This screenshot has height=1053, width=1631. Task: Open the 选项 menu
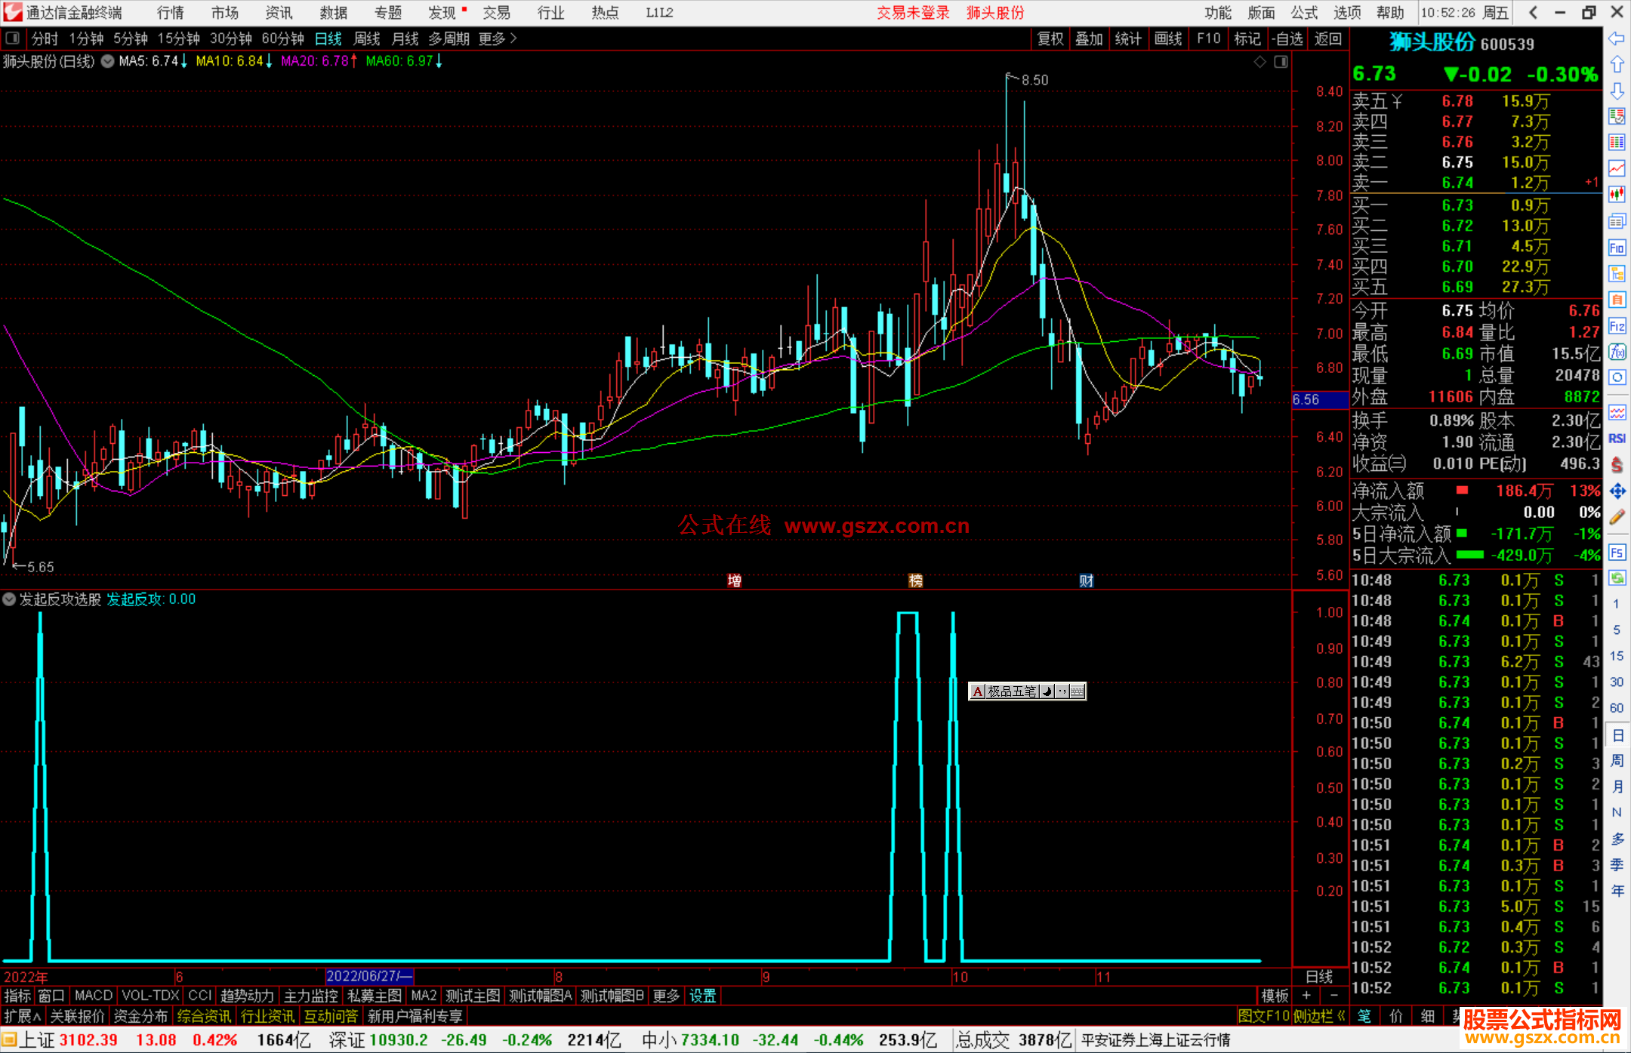click(x=1347, y=13)
